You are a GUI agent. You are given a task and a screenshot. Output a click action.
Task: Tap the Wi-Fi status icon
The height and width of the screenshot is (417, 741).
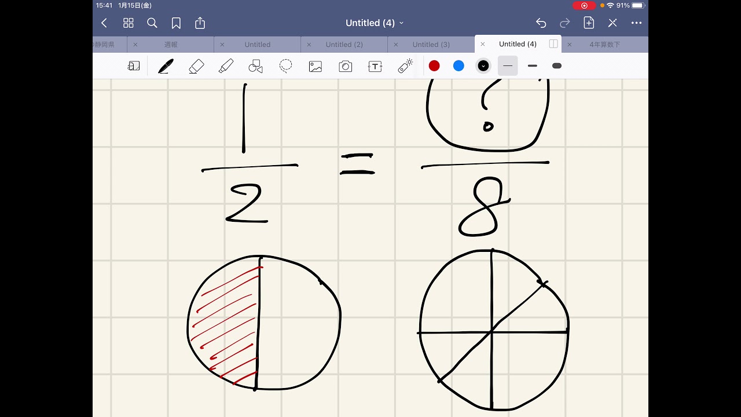click(610, 5)
